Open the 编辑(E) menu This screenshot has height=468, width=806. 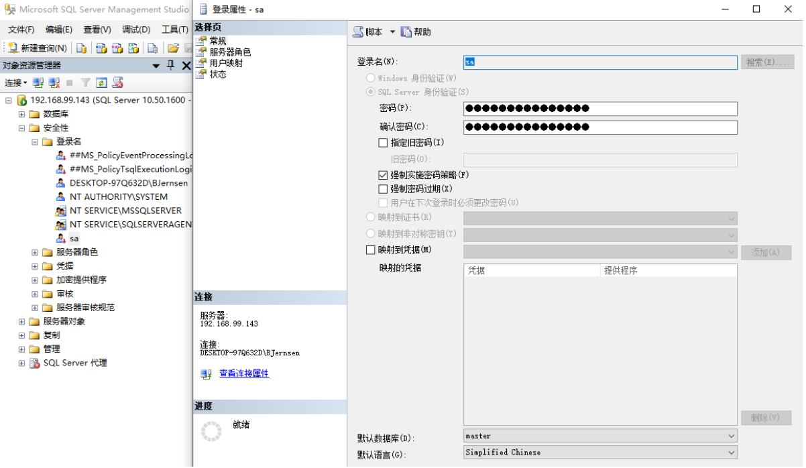point(59,30)
